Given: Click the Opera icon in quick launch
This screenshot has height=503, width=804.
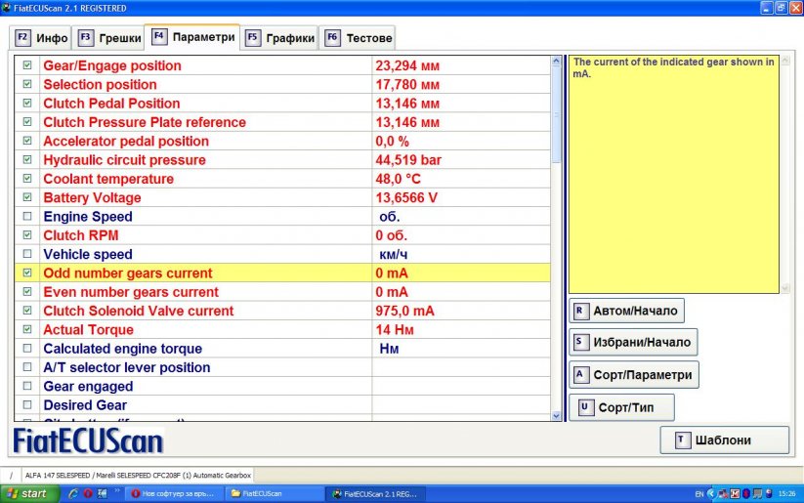Looking at the screenshot, I should point(88,493).
